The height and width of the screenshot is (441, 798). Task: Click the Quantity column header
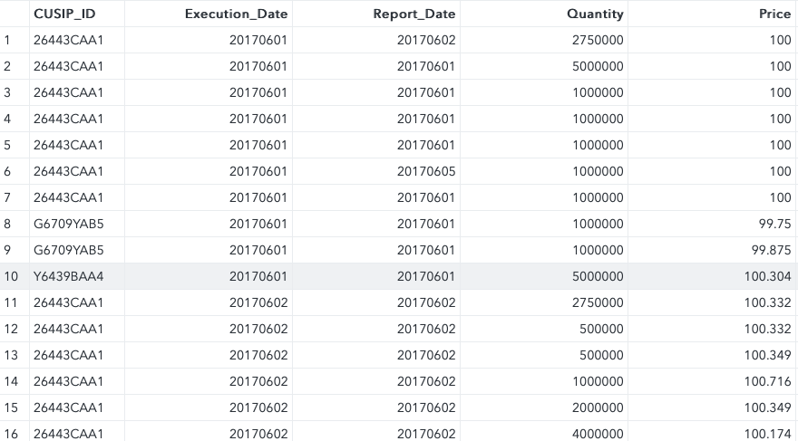point(595,14)
